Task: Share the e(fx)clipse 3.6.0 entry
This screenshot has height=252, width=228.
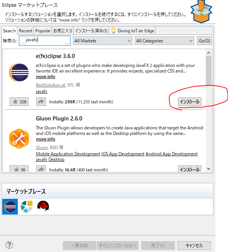Action: click(x=41, y=102)
